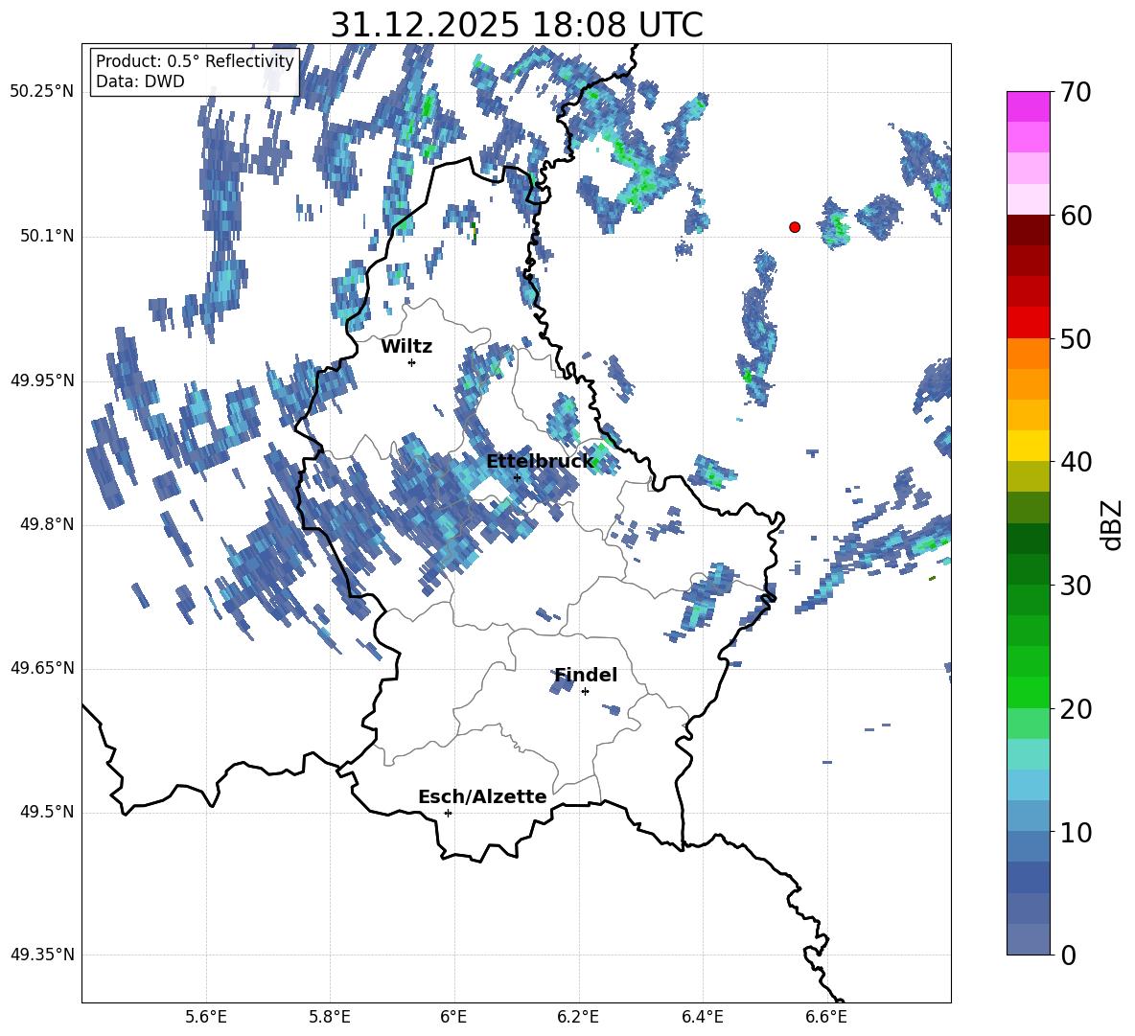Click the Wiltz city label
The image size is (1135, 1036).
(x=406, y=347)
